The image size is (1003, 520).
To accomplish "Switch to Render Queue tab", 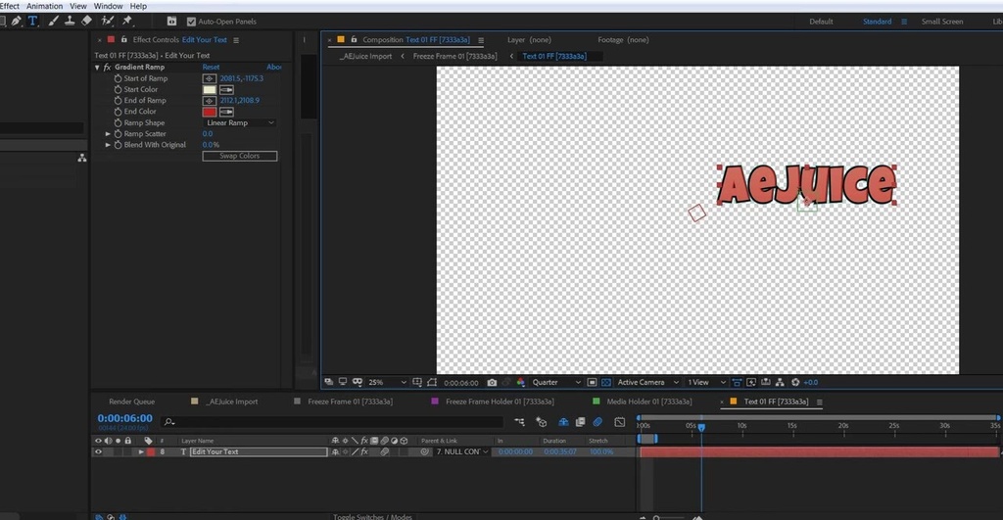I will pos(132,402).
